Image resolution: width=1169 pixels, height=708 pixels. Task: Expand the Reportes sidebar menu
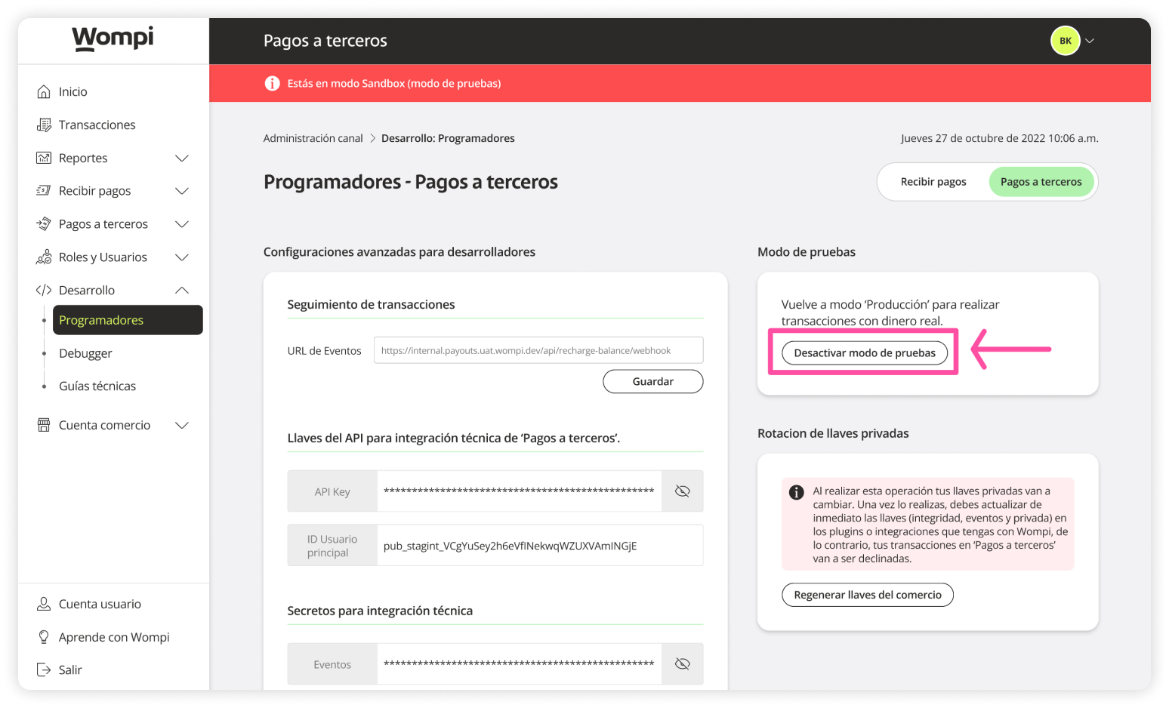tap(181, 158)
